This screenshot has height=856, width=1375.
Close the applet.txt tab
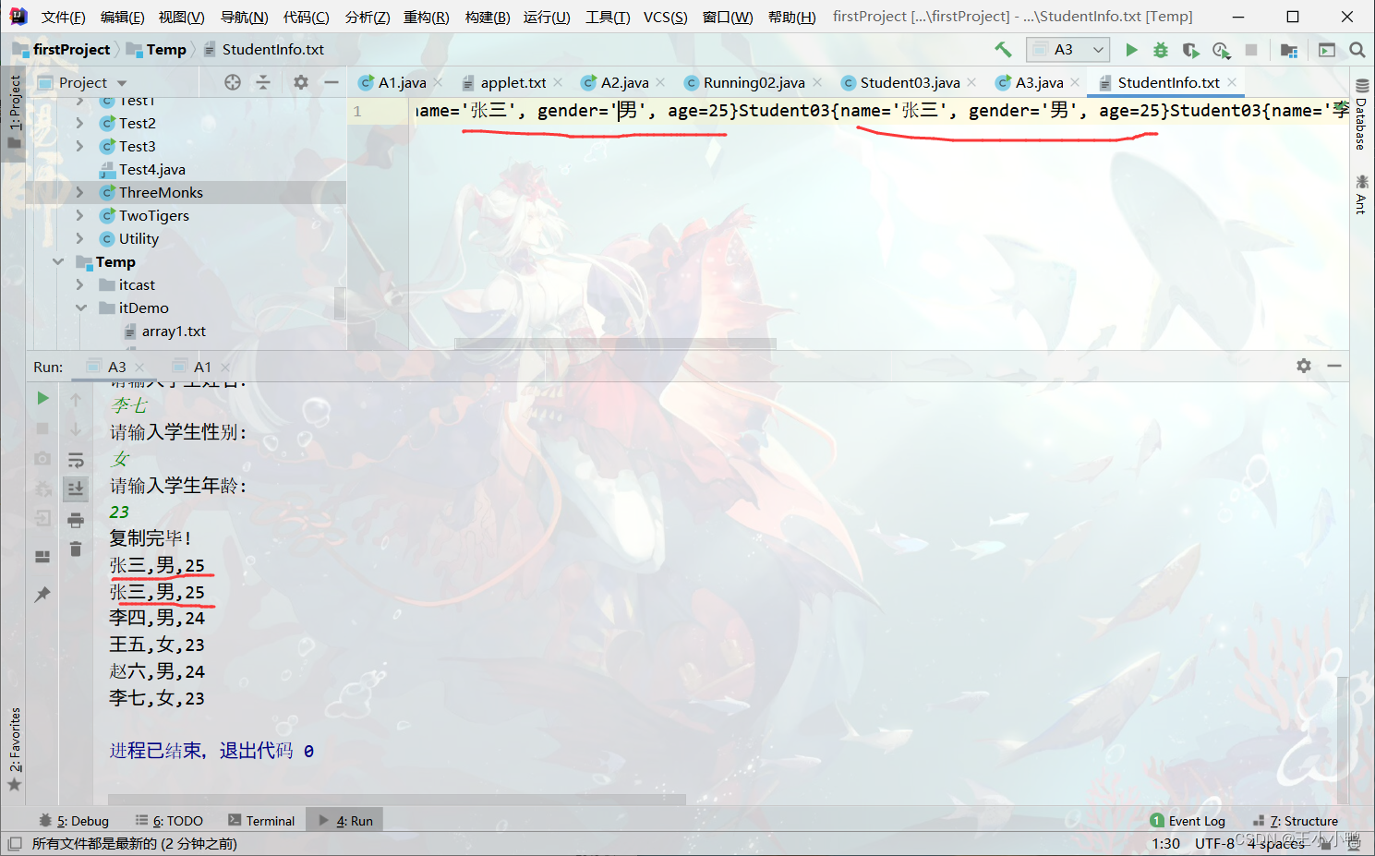[558, 82]
